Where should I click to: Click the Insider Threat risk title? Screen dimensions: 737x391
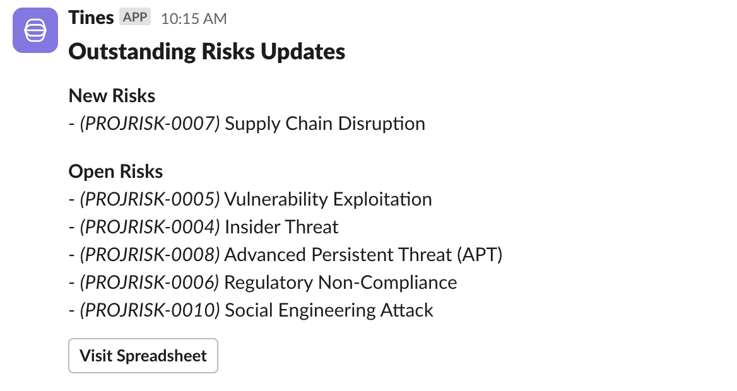(281, 227)
